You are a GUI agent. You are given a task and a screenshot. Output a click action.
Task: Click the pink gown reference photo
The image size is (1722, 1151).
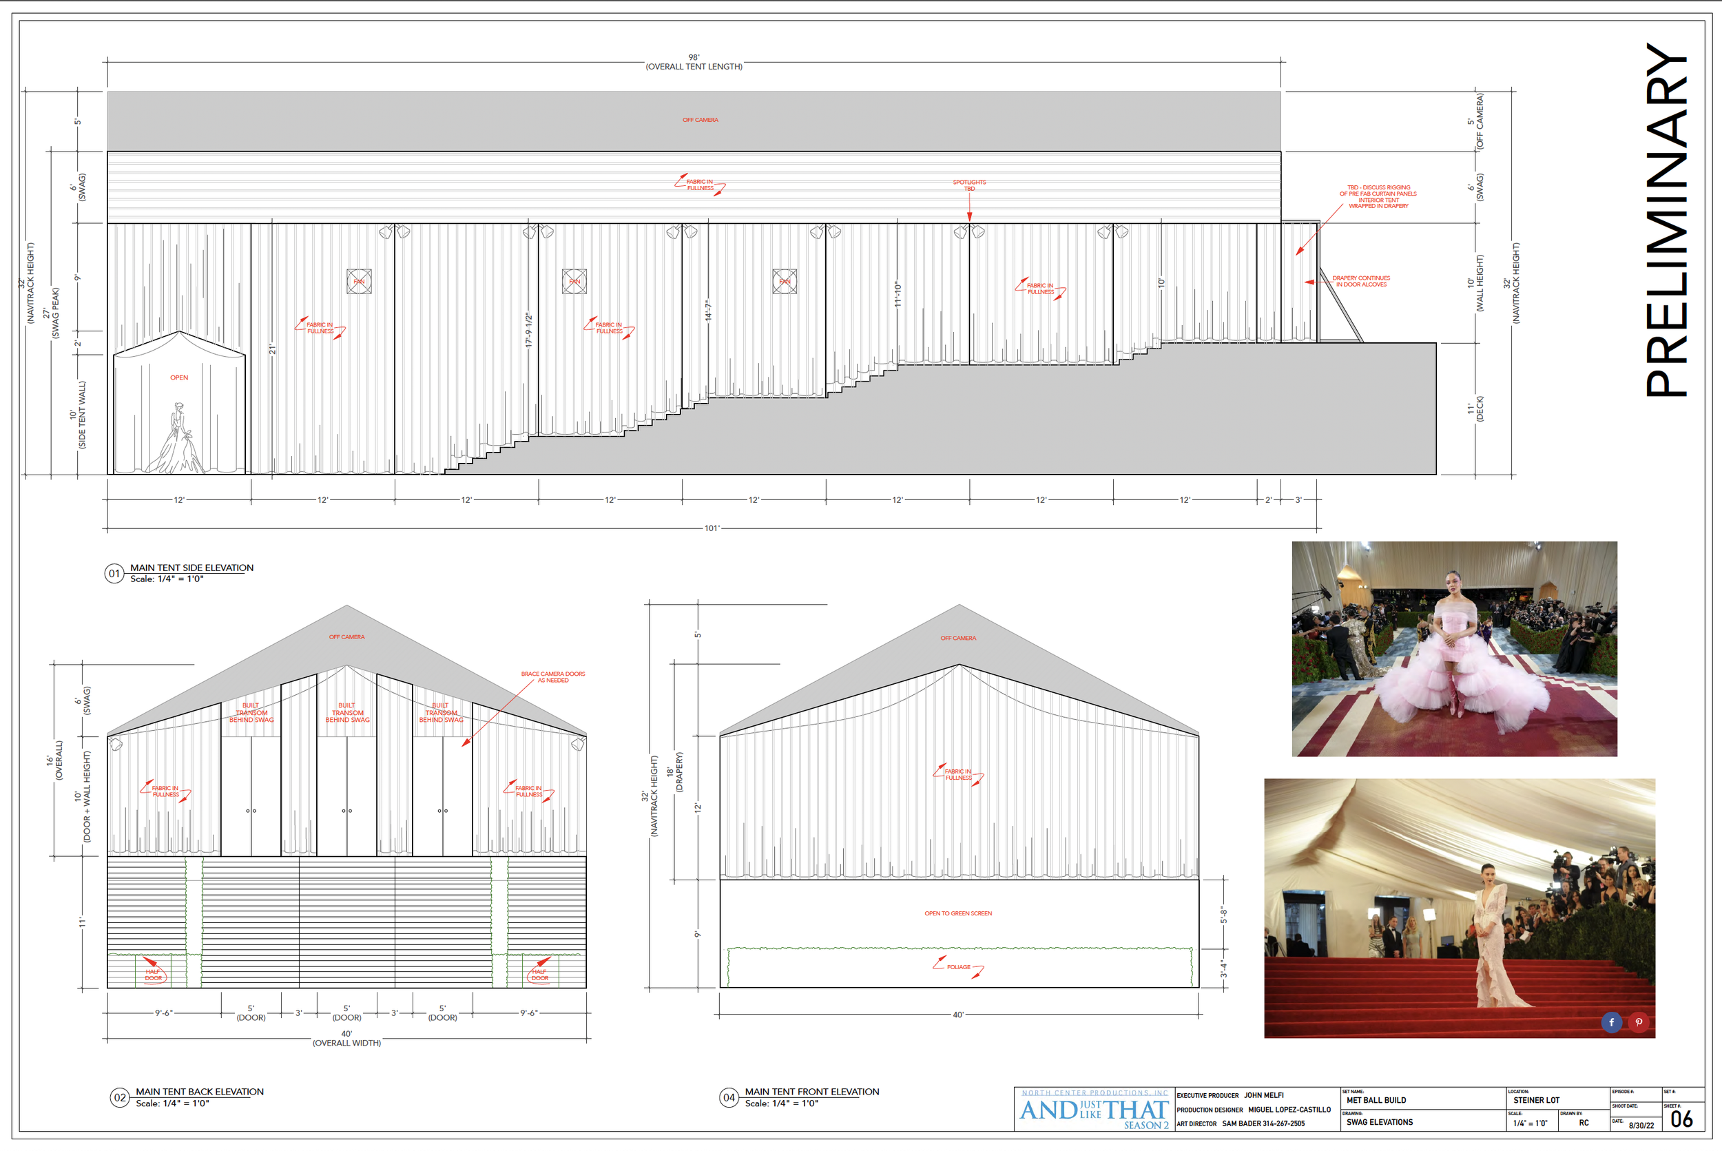coord(1454,649)
